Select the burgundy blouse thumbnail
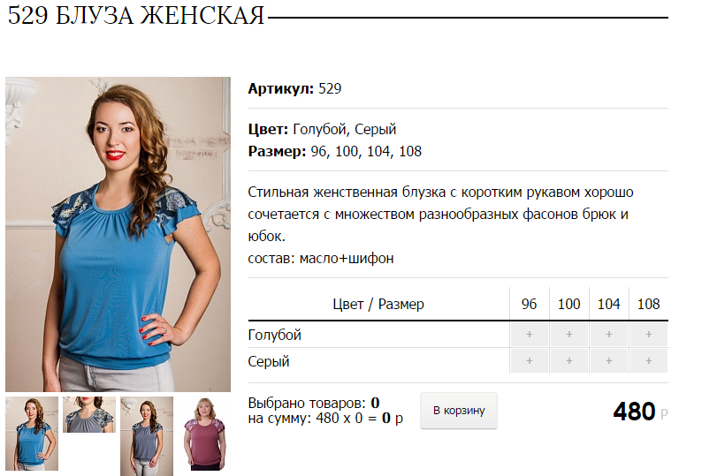 [x=204, y=434]
